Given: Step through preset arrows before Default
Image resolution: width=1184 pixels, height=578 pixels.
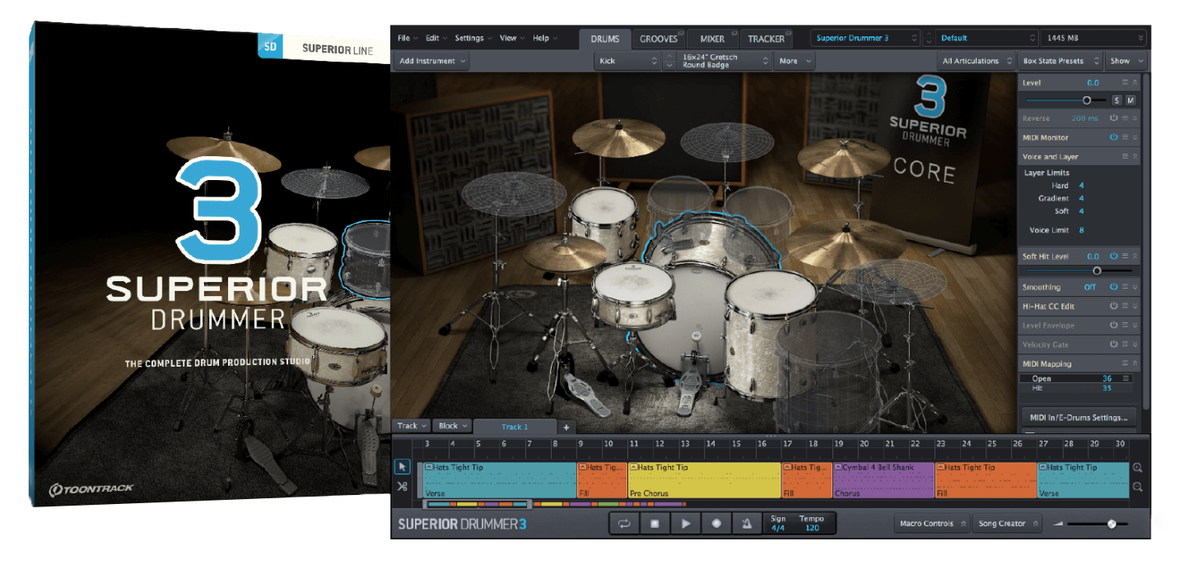Looking at the screenshot, I should pos(930,38).
